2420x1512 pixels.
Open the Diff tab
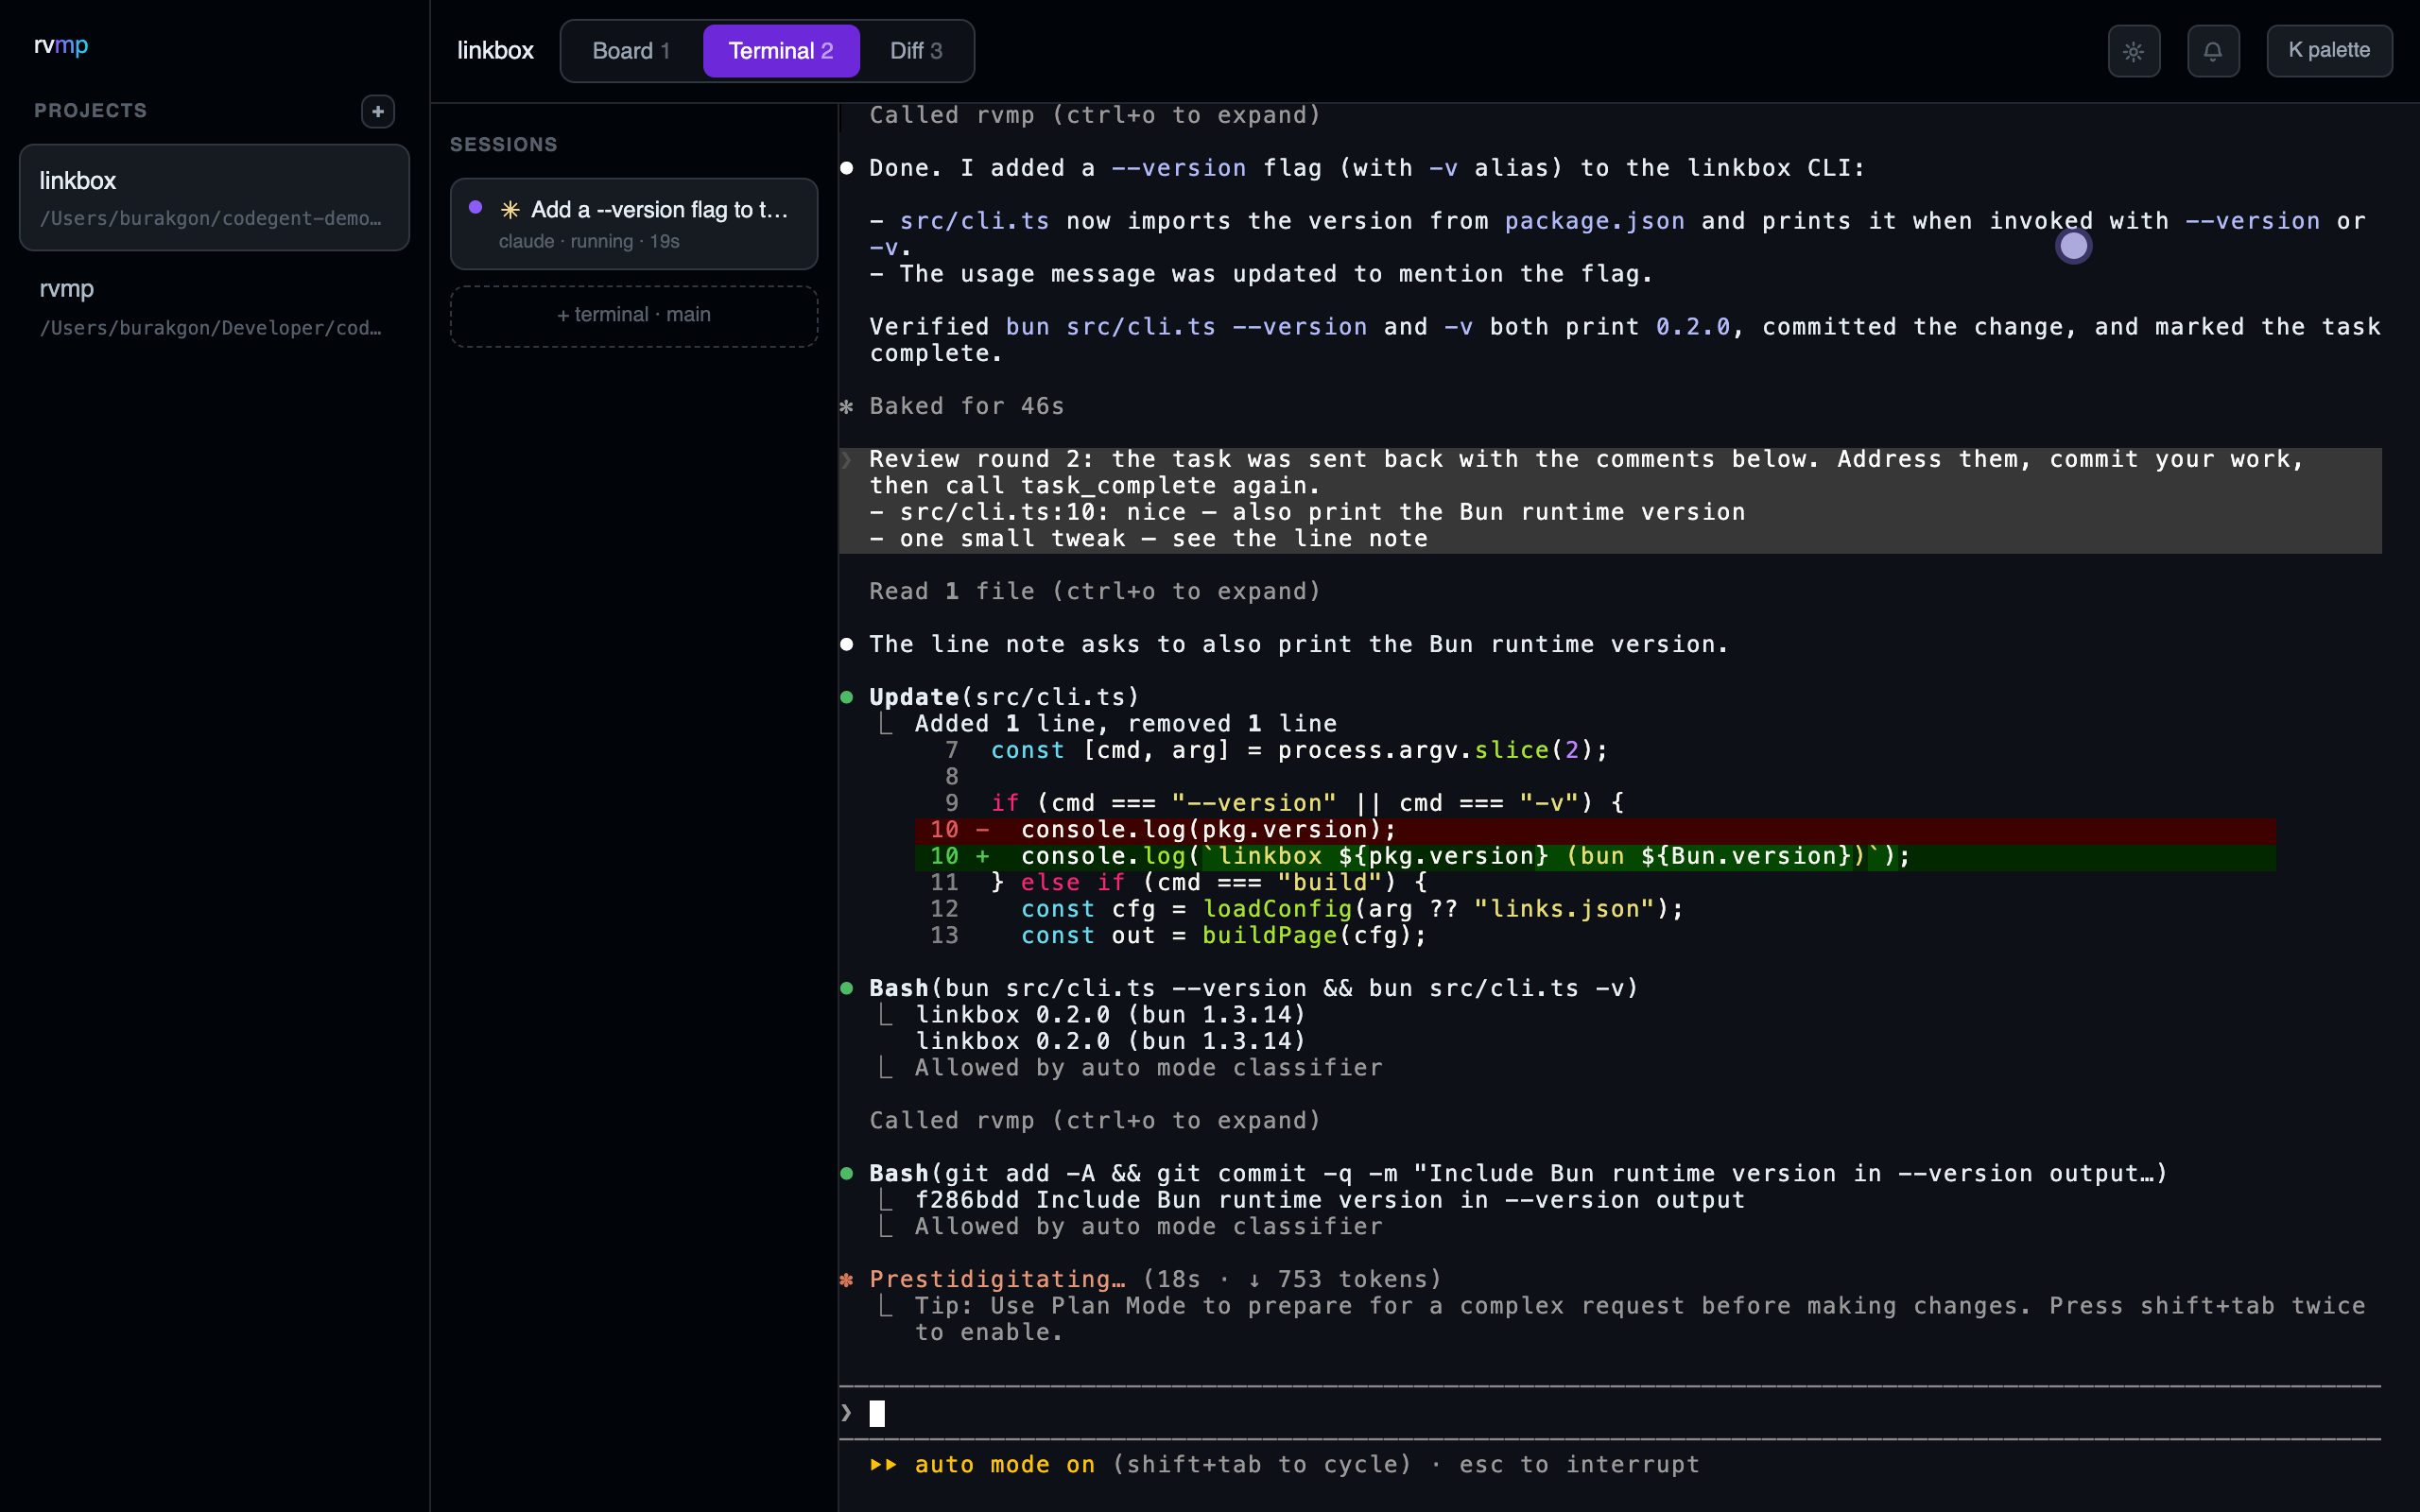point(916,51)
